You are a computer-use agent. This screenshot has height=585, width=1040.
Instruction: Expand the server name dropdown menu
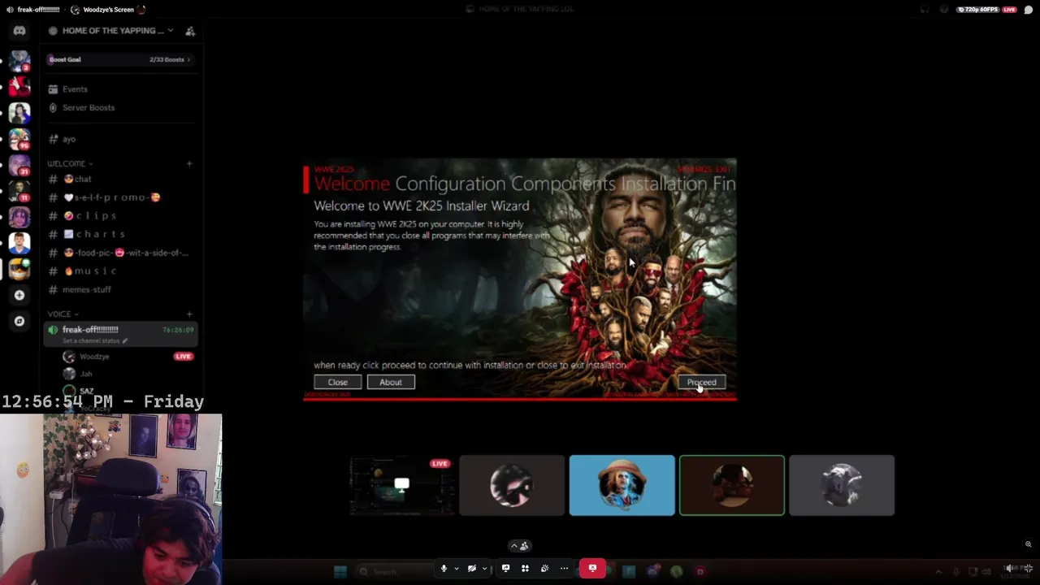tap(170, 31)
